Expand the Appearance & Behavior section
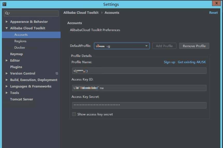 [6, 21]
